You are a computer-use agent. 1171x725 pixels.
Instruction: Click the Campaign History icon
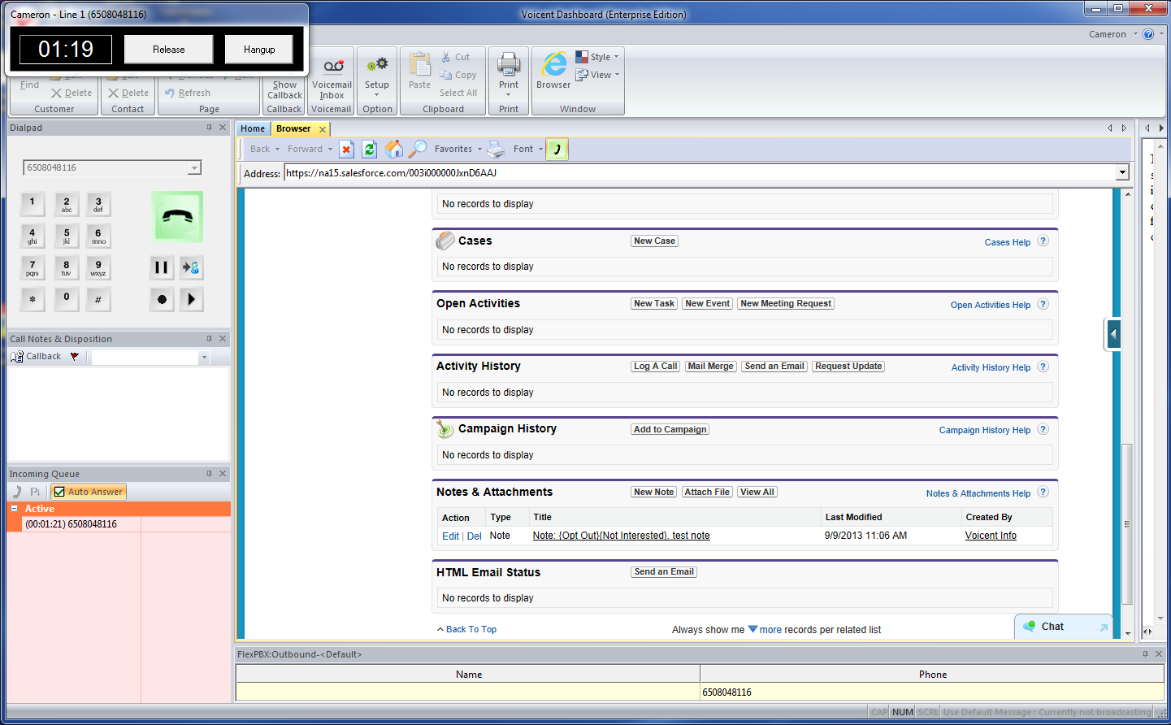445,428
